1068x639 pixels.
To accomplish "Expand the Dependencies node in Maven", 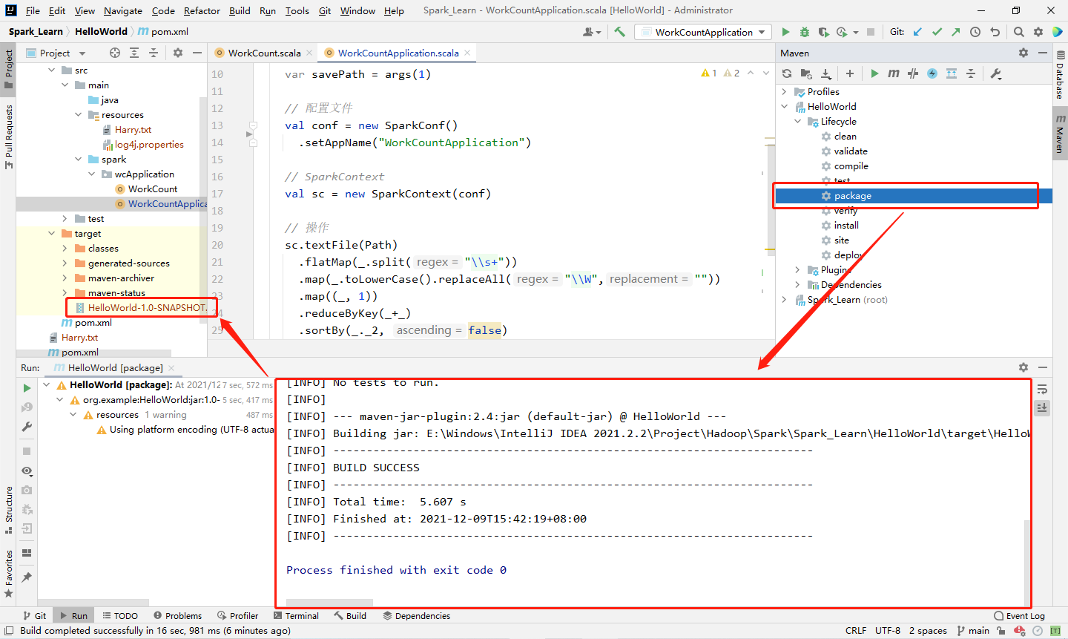I will coord(798,284).
